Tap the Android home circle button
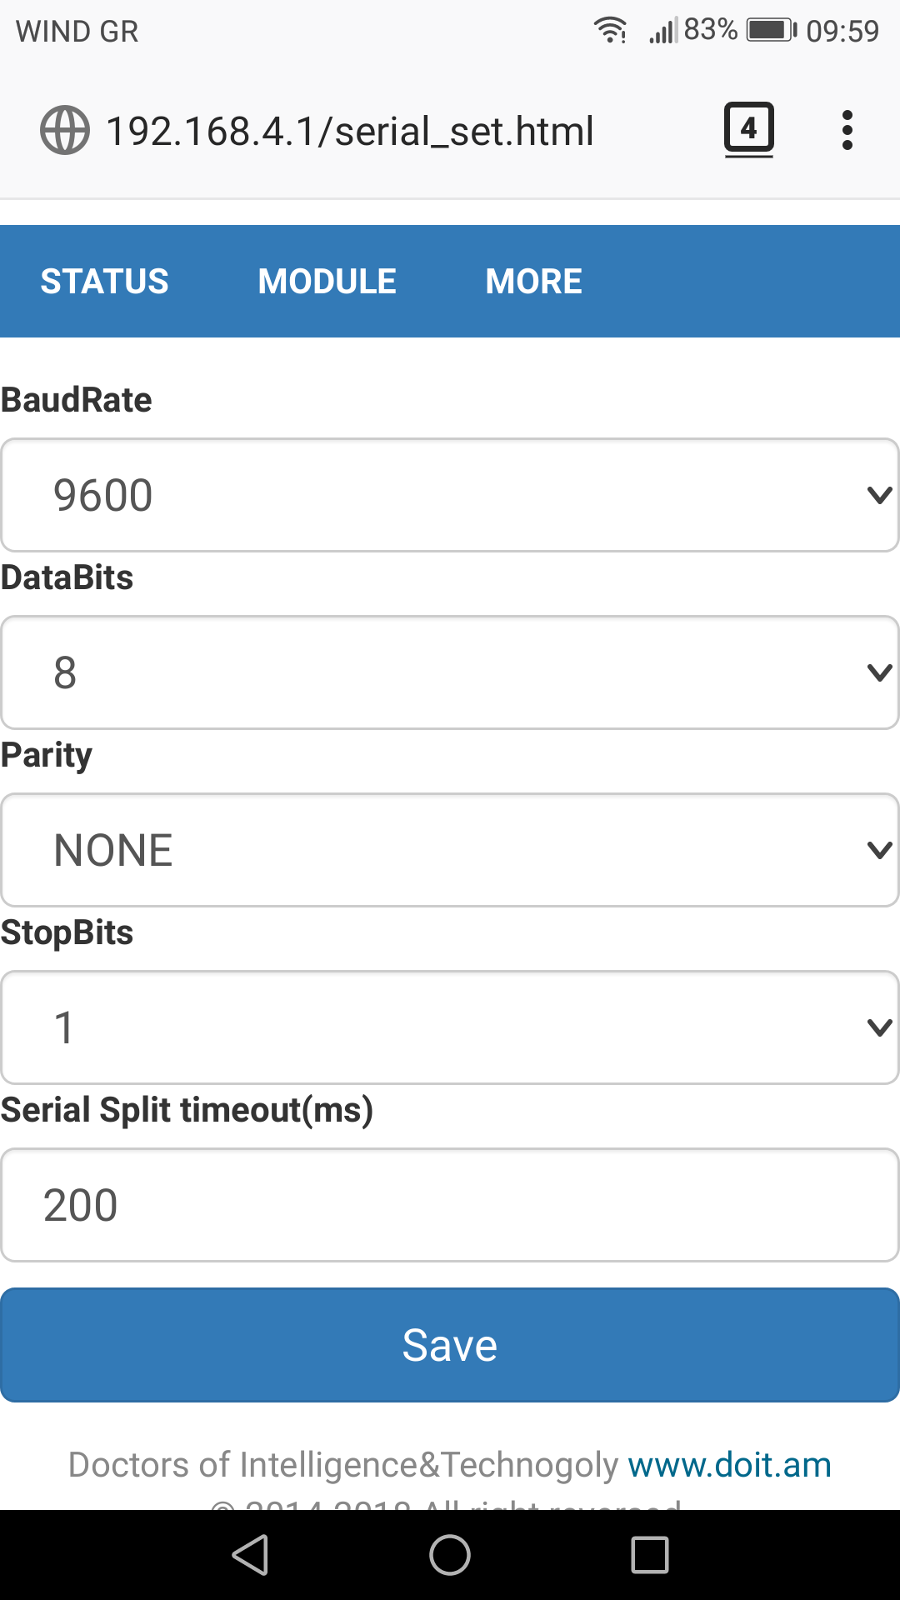900x1600 pixels. click(450, 1555)
